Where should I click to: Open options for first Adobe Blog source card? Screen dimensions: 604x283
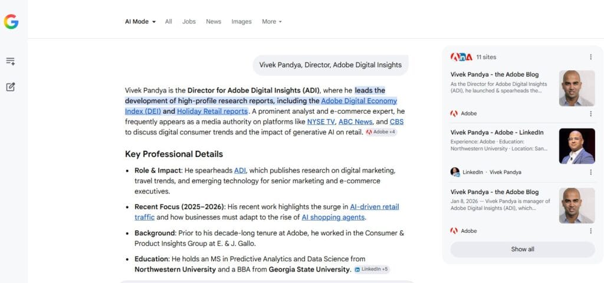pos(590,114)
